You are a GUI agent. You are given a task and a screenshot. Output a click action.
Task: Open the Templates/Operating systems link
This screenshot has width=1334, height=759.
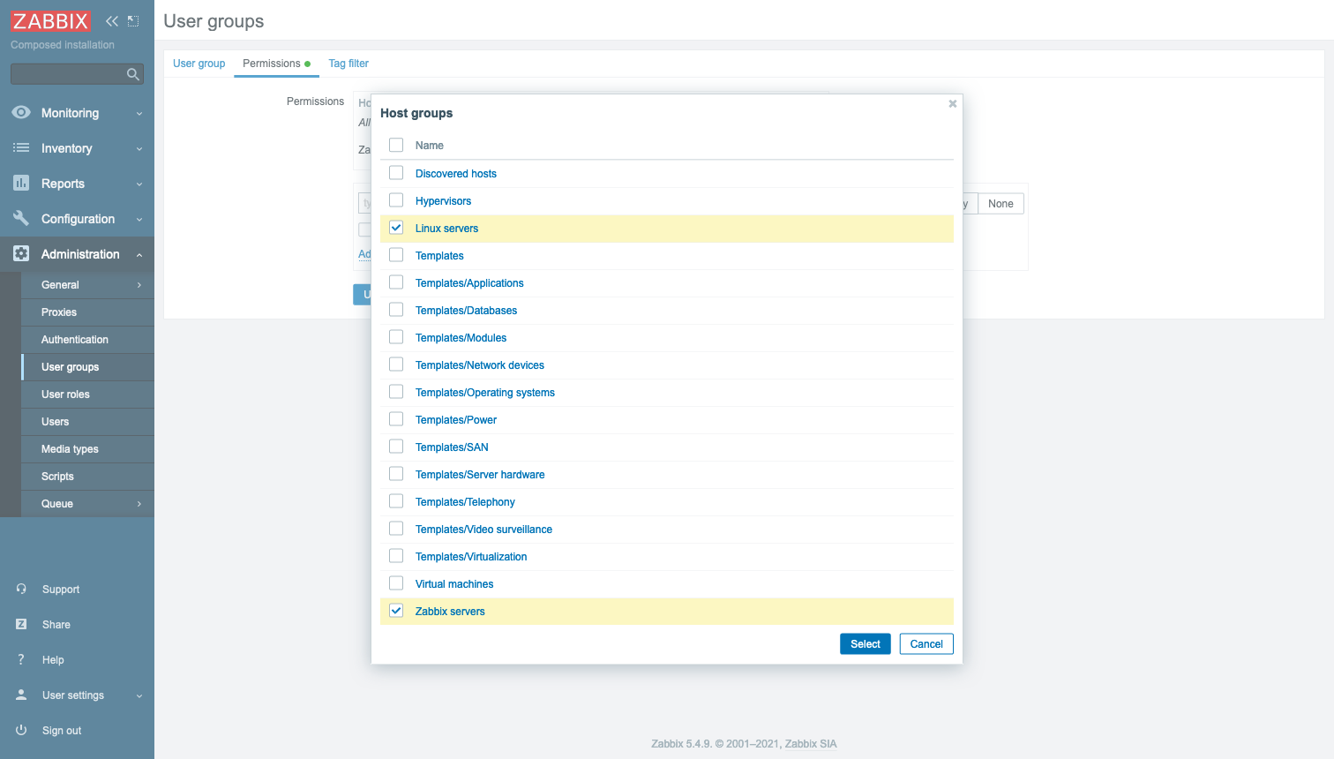pyautogui.click(x=485, y=393)
